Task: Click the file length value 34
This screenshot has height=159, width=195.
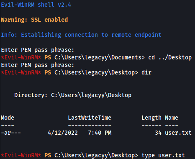Action: coord(158,133)
